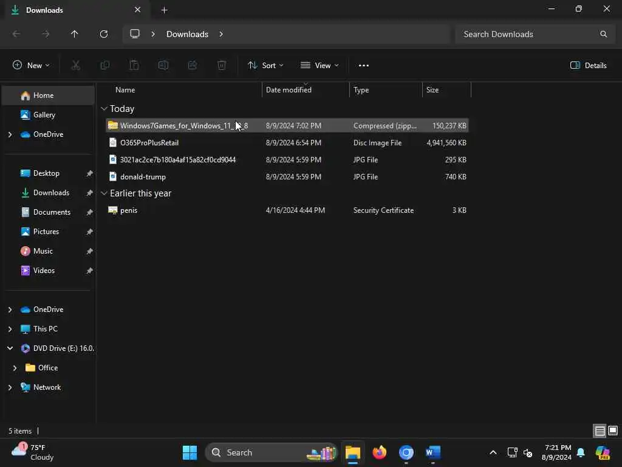Select the Windows7Games_for_Windows_11 zip file
The height and width of the screenshot is (467, 622).
click(287, 125)
